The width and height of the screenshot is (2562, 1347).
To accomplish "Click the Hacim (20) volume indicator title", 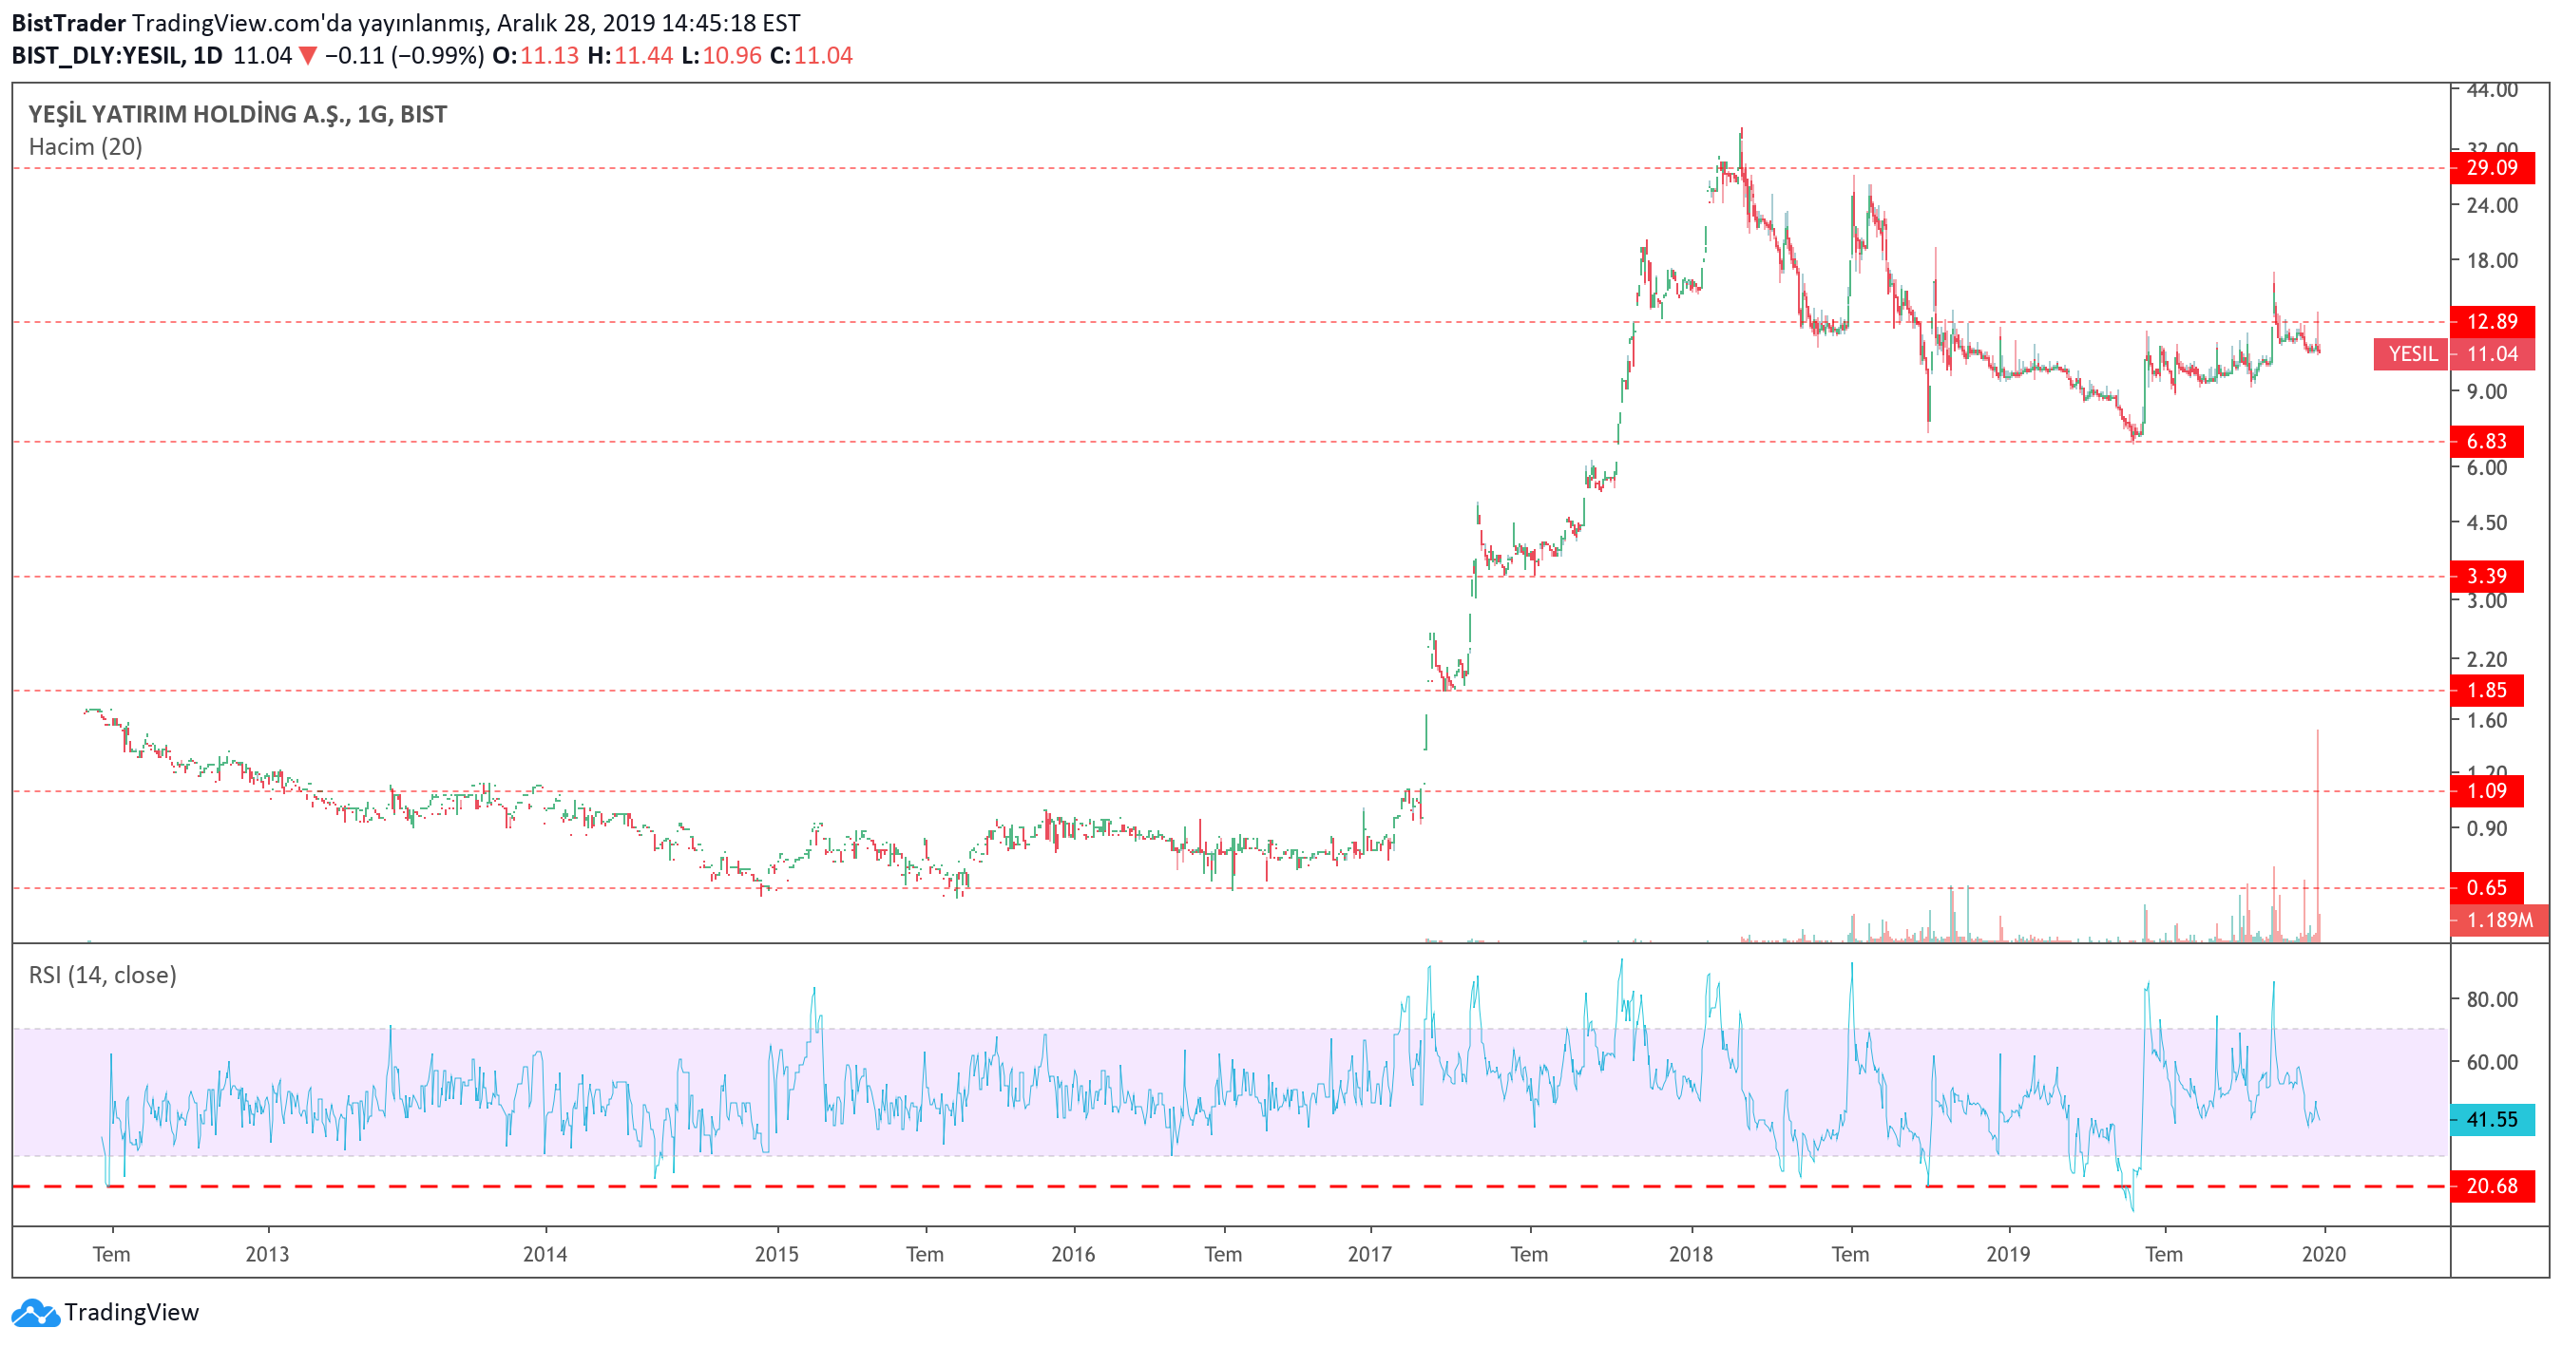I will coord(86,147).
